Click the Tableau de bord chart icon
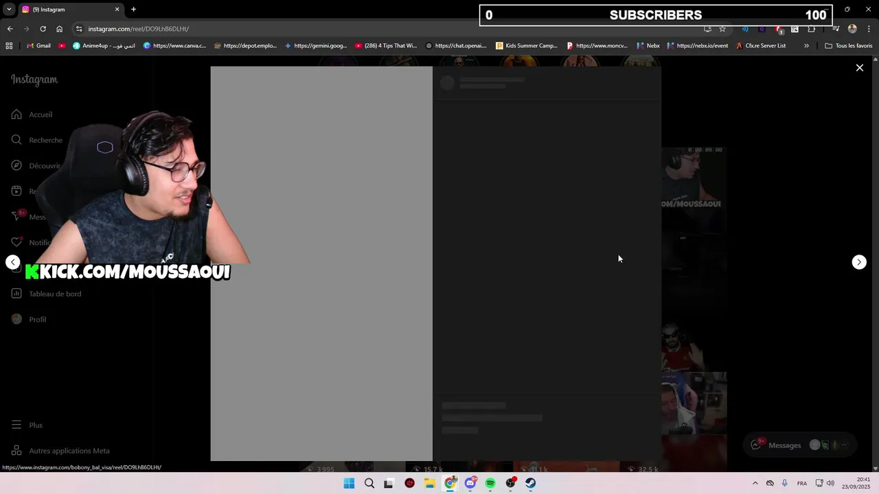 (x=16, y=294)
